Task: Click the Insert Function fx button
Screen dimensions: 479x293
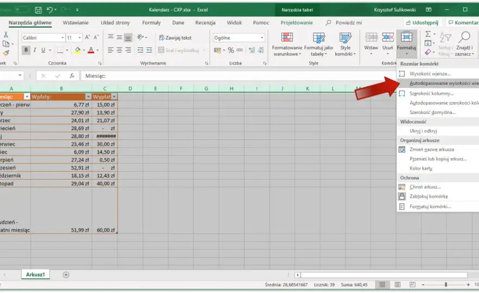Action: point(72,76)
